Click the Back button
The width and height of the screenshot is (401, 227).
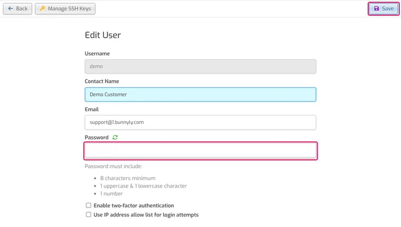17,8
